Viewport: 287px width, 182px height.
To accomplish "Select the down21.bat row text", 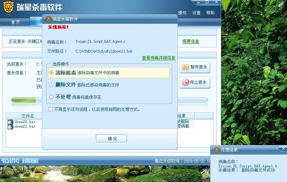I will point(25,126).
